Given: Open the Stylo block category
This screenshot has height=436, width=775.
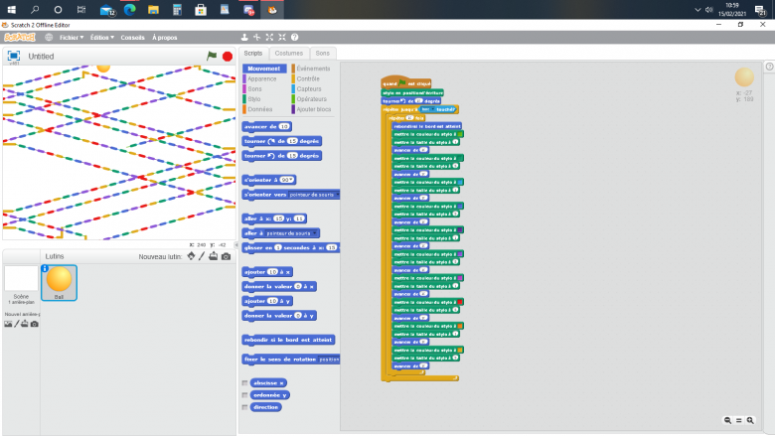Looking at the screenshot, I should click(x=254, y=98).
